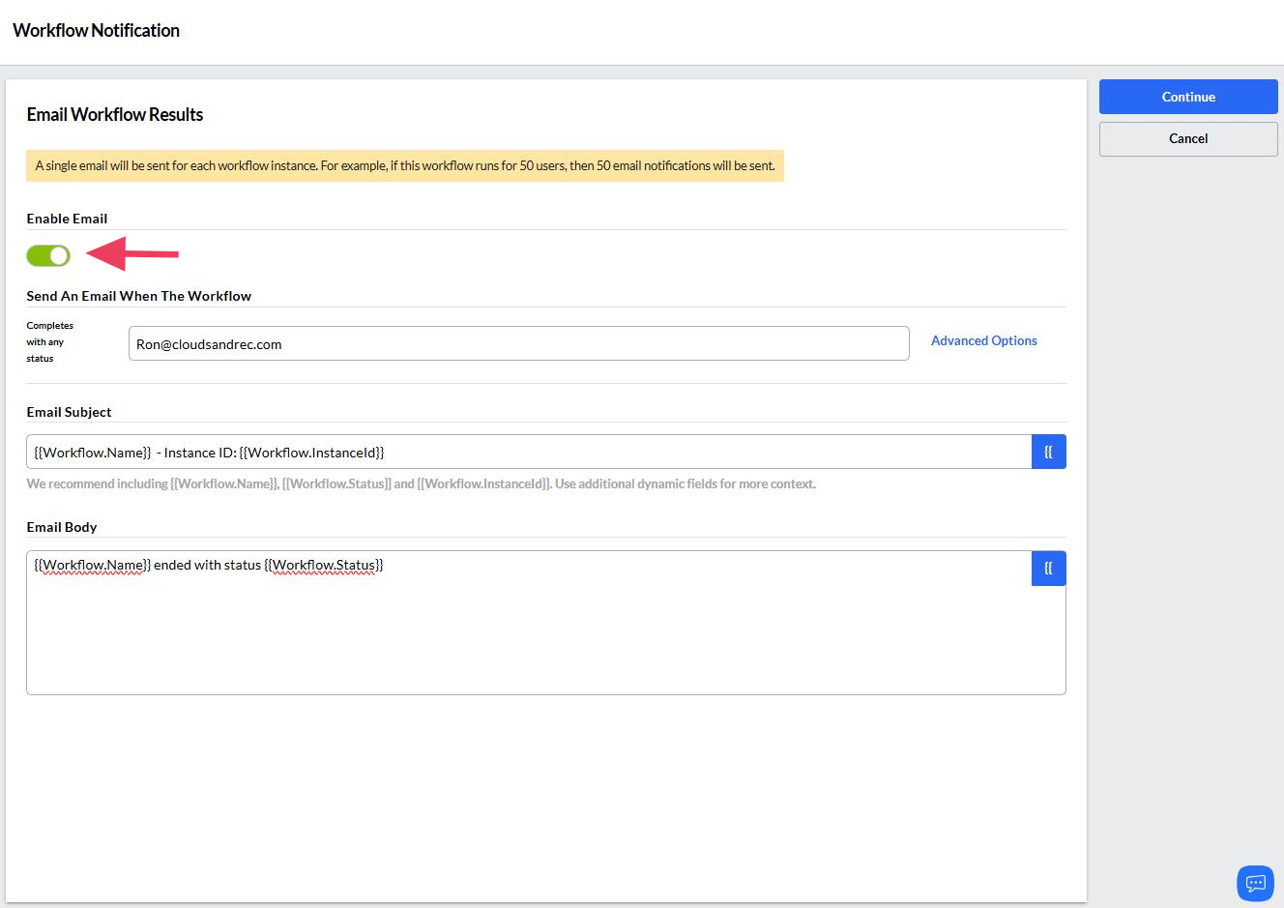Select the 'Email Workflow Results' heading
1284x908 pixels.
point(115,114)
